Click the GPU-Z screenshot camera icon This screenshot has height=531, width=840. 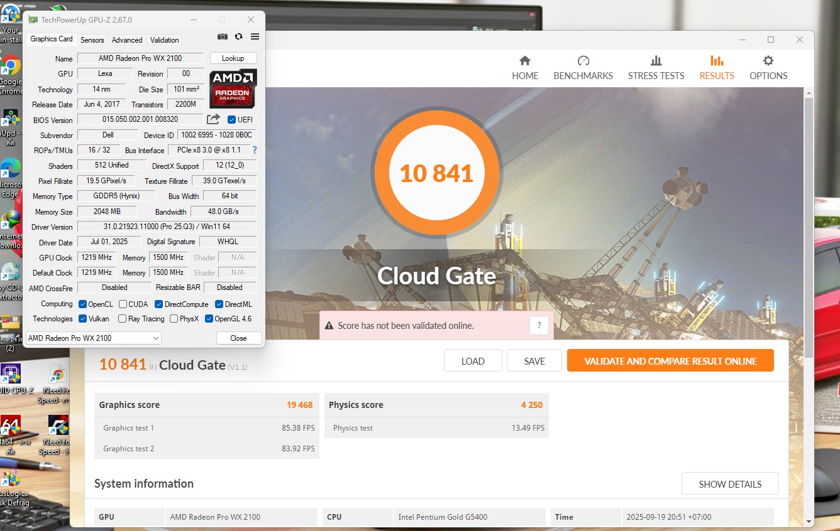(223, 37)
